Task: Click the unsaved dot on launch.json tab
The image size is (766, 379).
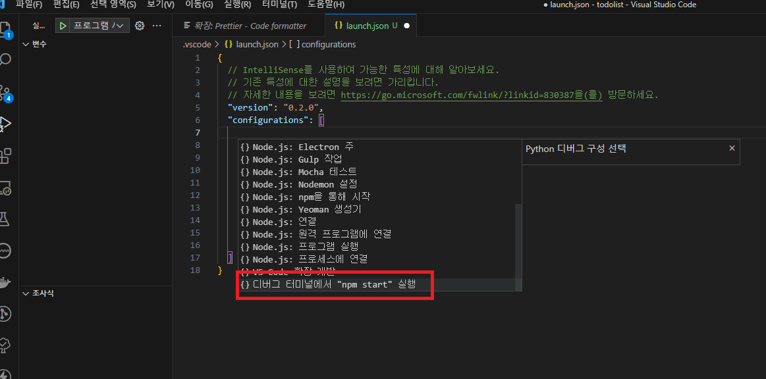Action: tap(406, 26)
